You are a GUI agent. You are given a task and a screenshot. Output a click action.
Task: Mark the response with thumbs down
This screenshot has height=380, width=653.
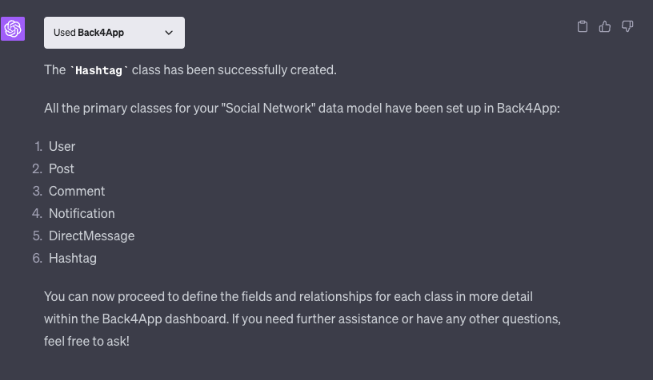click(627, 26)
